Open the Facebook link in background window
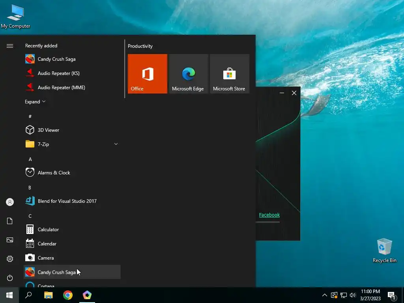The width and height of the screenshot is (404, 303). (269, 215)
